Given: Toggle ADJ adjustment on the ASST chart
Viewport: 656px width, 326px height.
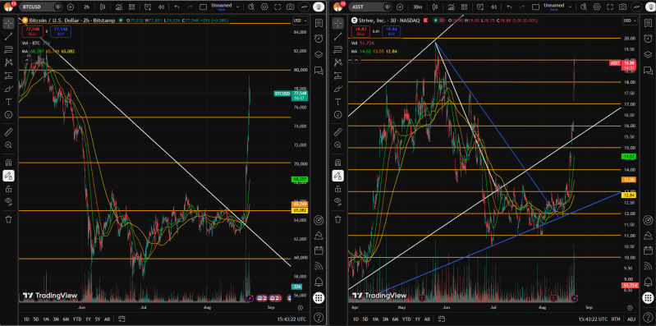Looking at the screenshot, I should pos(631,319).
